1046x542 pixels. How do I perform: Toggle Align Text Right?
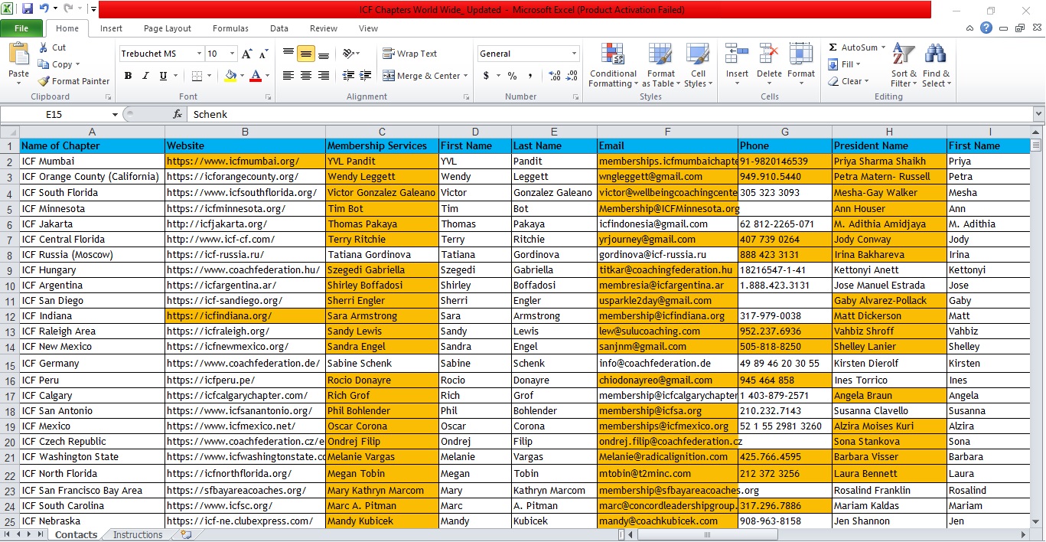click(324, 76)
